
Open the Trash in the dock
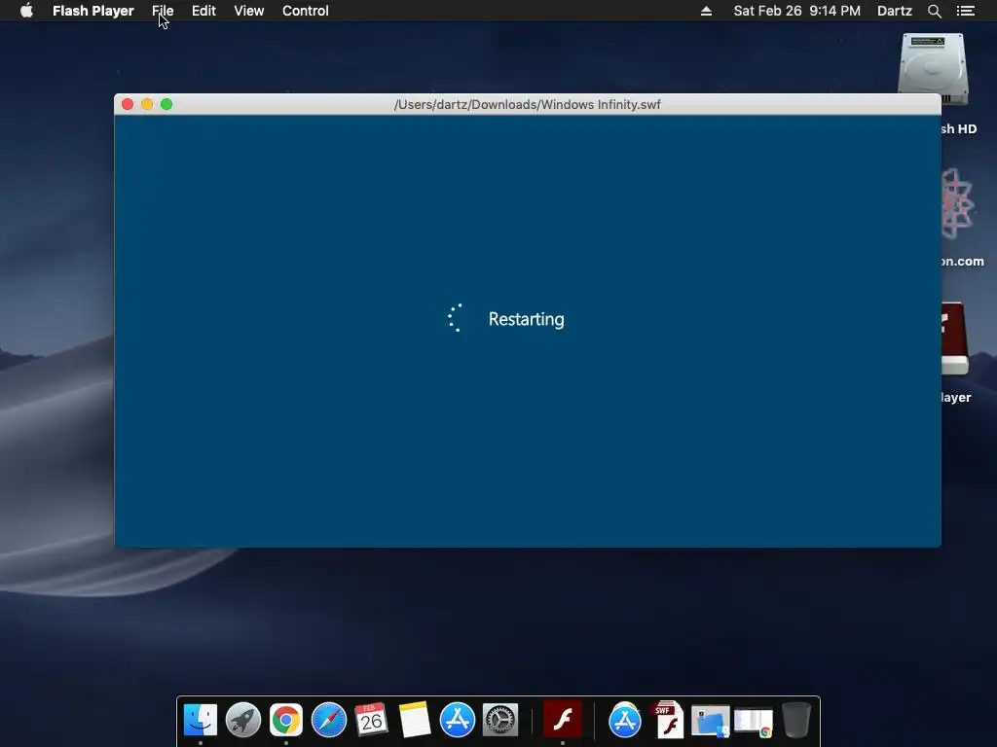[796, 720]
